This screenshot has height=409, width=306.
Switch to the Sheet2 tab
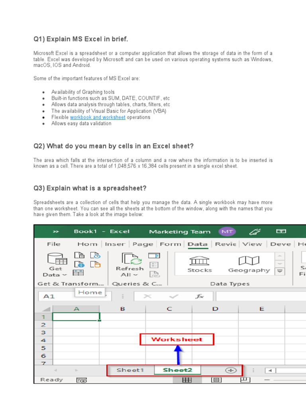click(x=177, y=370)
